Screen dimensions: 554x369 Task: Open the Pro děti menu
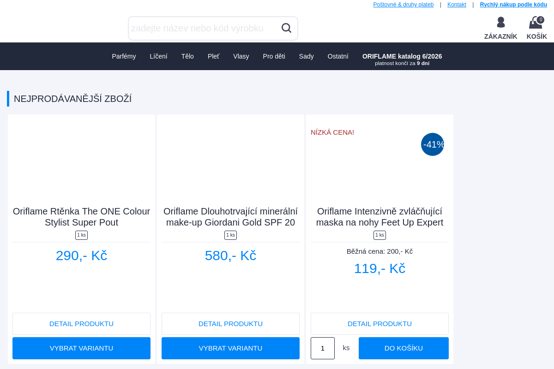point(274,56)
